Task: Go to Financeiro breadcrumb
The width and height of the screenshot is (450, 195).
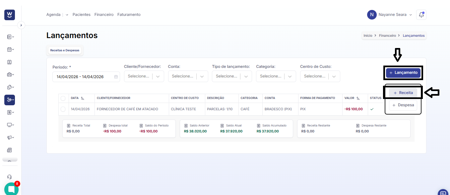Action: [387, 35]
